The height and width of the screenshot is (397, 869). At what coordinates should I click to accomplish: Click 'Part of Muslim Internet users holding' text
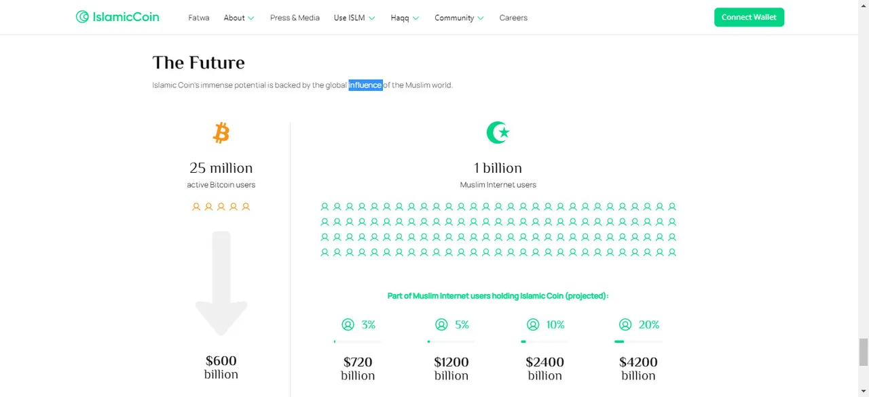tap(453, 296)
